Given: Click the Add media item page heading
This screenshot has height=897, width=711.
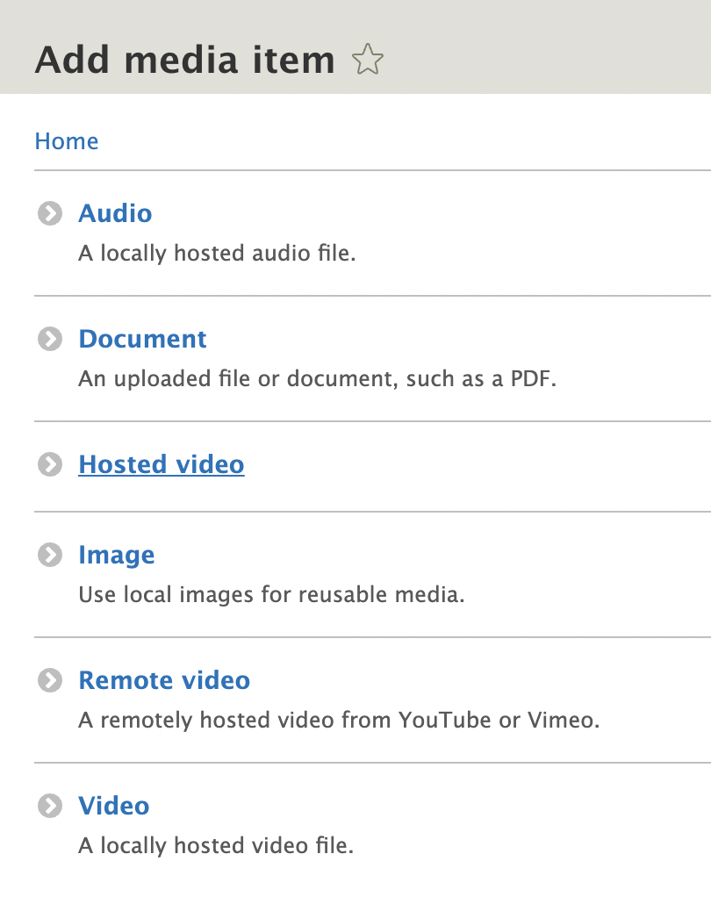Looking at the screenshot, I should click(x=183, y=60).
